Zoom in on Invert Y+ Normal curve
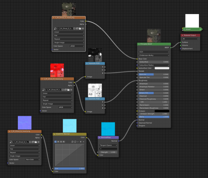The image size is (208, 178). 72,142
